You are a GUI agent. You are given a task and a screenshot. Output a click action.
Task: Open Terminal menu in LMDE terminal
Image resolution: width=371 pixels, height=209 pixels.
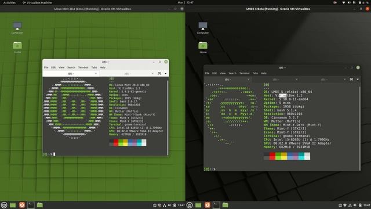tap(244, 73)
